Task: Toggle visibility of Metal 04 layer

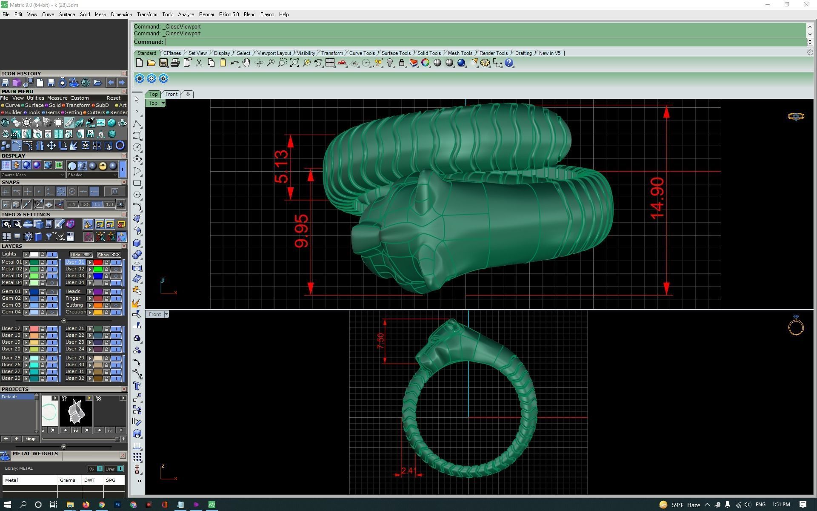Action: 52,283
